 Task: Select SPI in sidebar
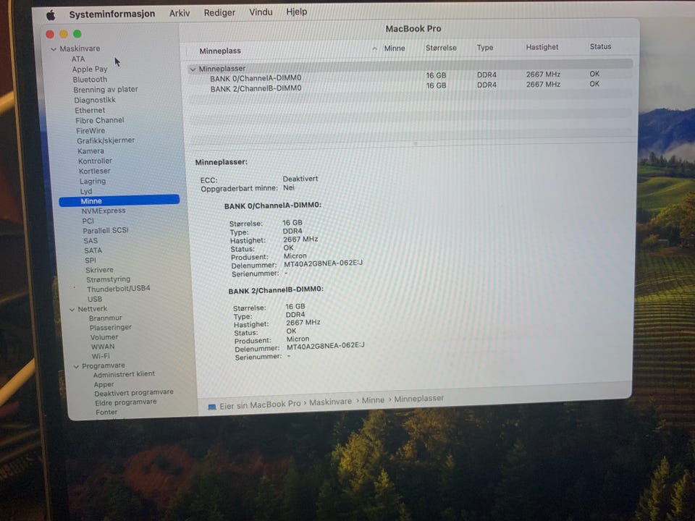pyautogui.click(x=90, y=260)
